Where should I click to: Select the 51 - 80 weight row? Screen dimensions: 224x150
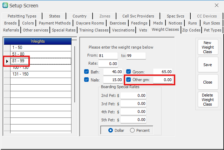[x=41, y=55]
